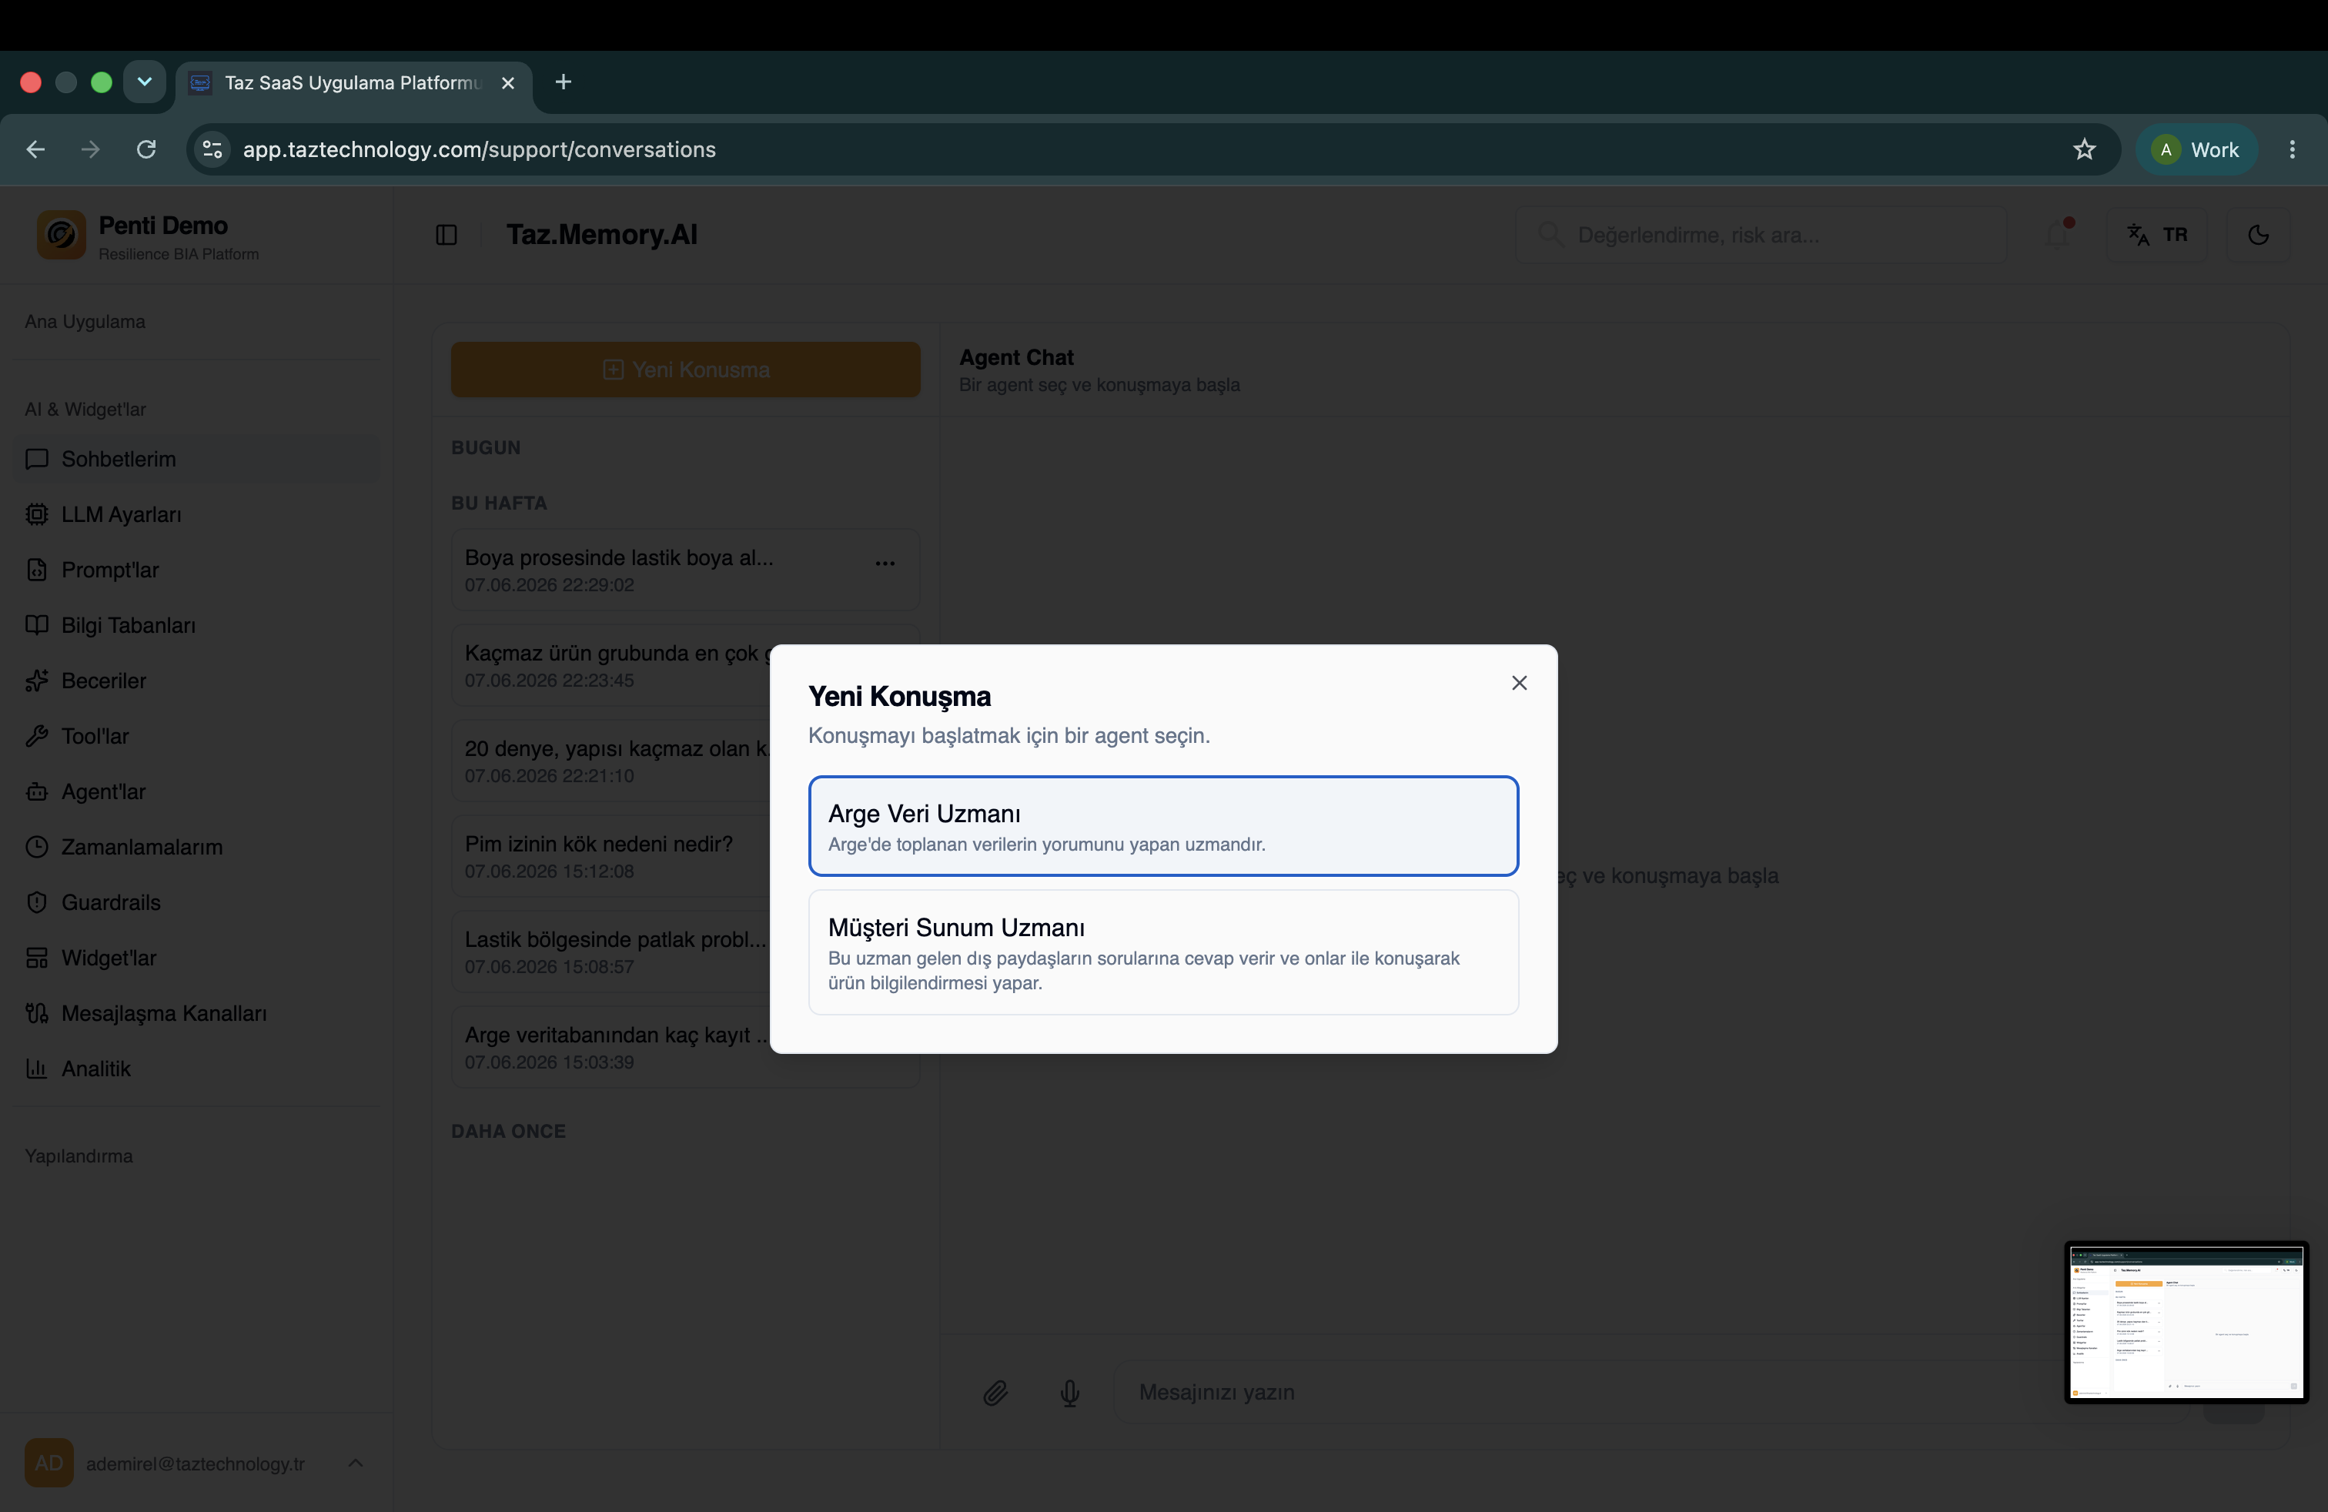Select the Taz SaaS Uygulama Platformu tab
The height and width of the screenshot is (1512, 2328).
click(354, 83)
